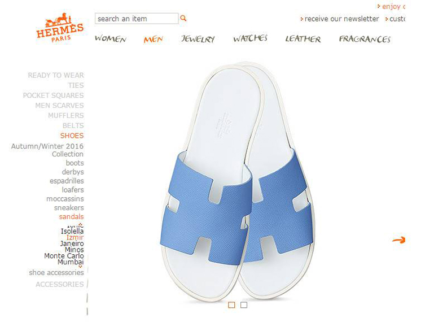Image resolution: width=447 pixels, height=322 pixels.
Task: Open the Women menu
Action: (x=111, y=38)
